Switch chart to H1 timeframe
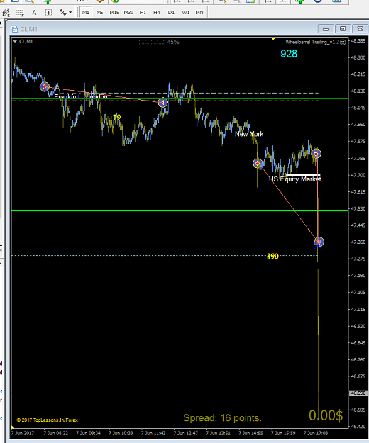369x443 pixels. tap(143, 13)
